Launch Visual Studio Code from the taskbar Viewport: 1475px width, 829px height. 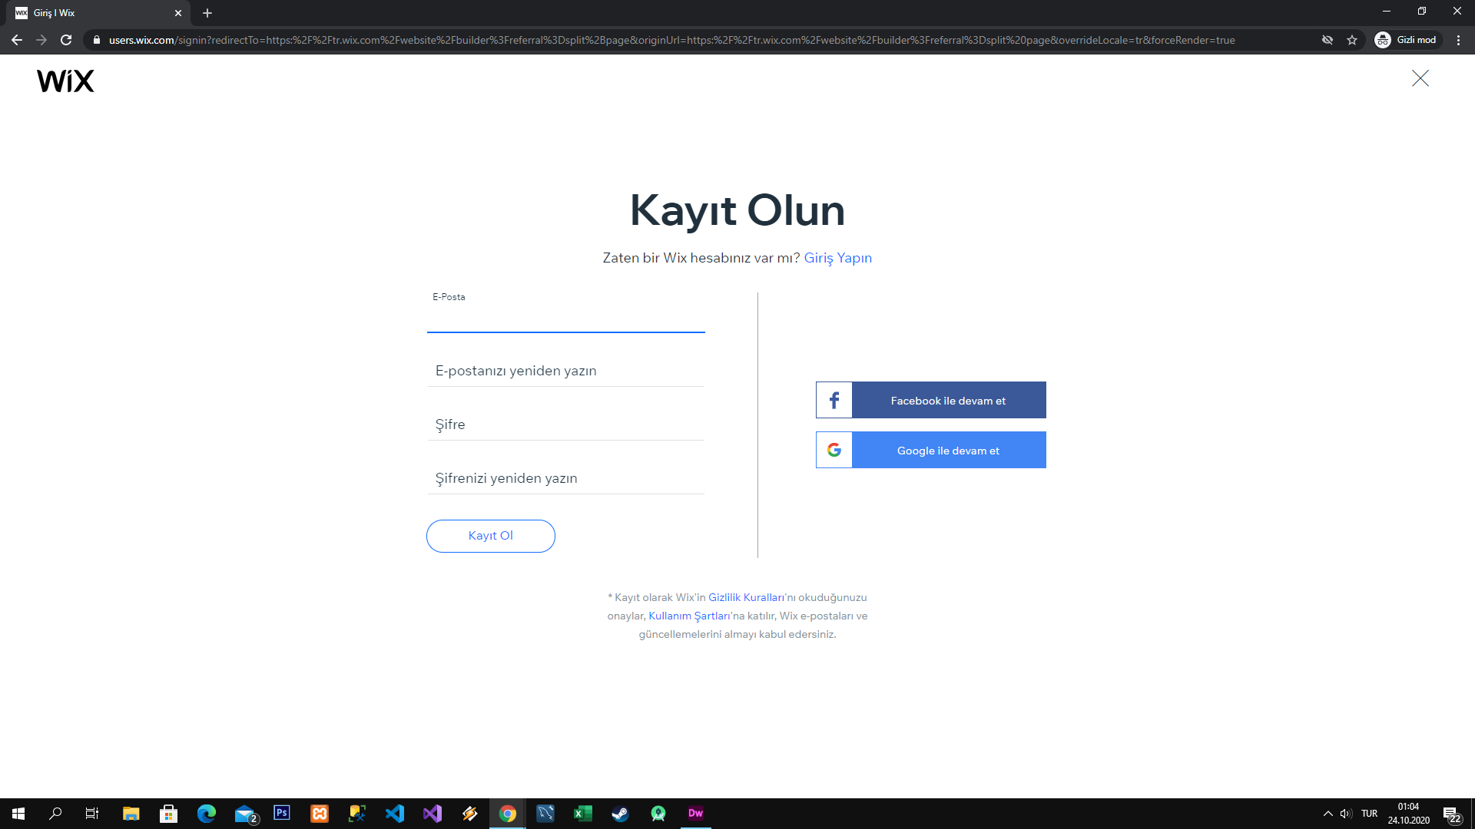tap(395, 814)
